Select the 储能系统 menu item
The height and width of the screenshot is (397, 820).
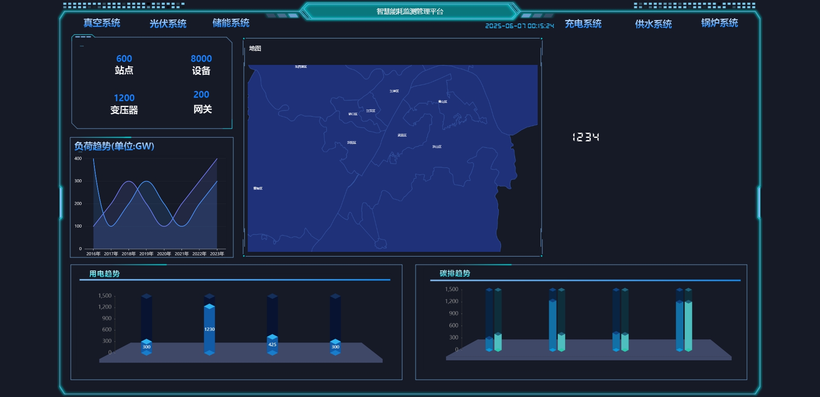(x=231, y=23)
